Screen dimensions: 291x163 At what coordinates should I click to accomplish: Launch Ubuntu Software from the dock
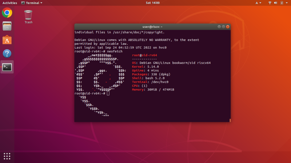coord(7,40)
